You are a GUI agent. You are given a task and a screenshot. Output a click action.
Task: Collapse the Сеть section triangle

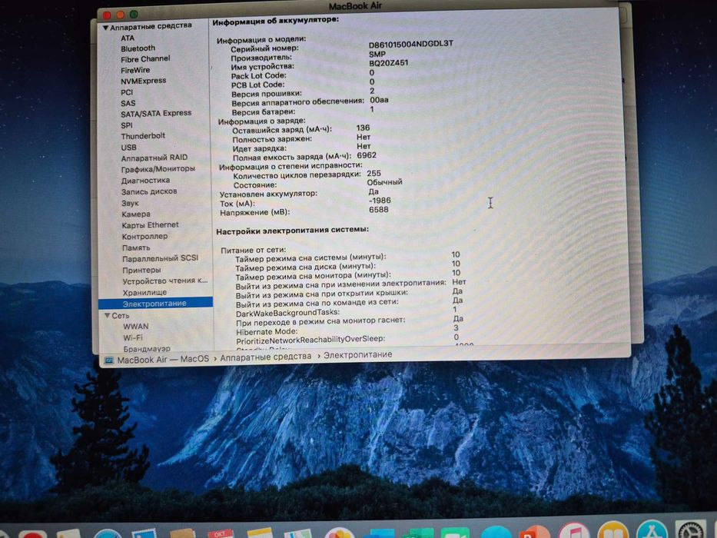(108, 315)
